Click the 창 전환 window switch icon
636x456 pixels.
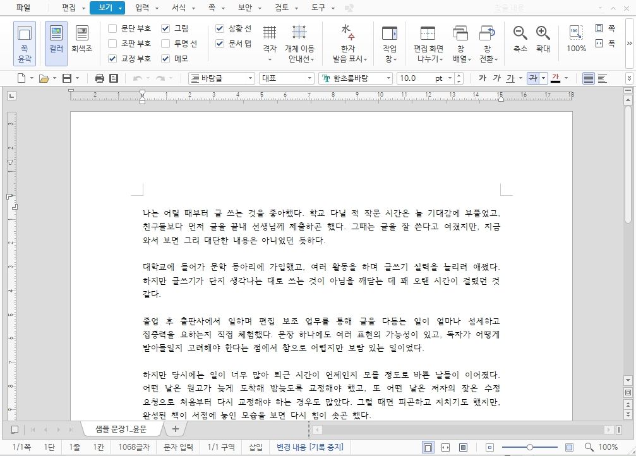488,44
